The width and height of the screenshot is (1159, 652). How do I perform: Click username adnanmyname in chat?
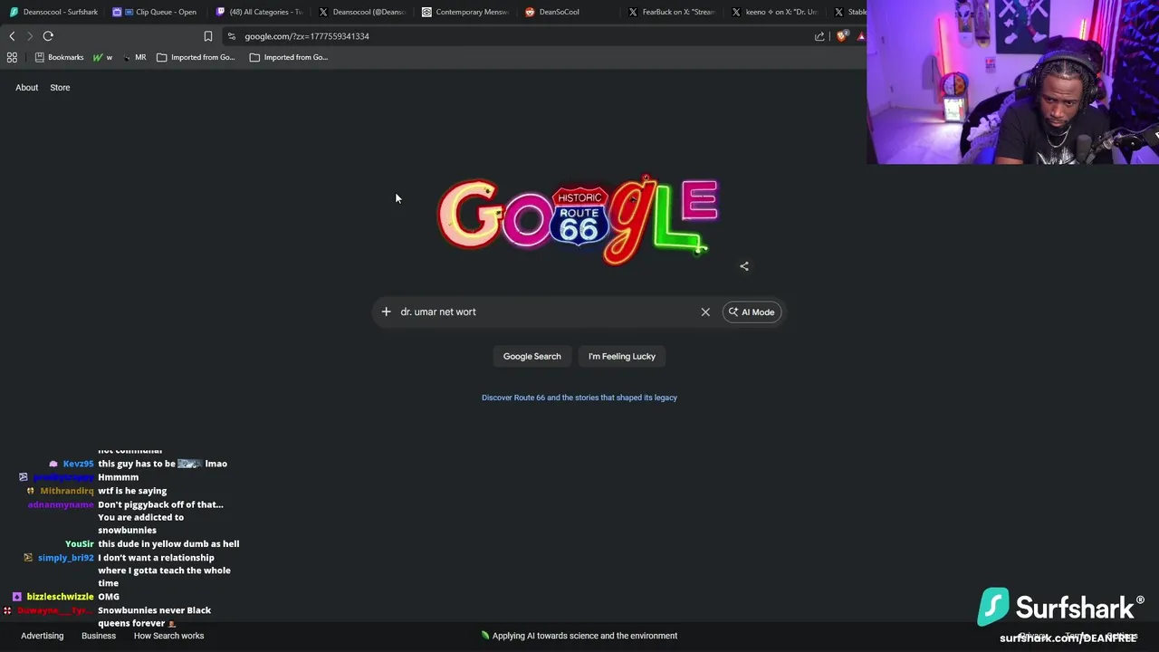[x=61, y=504]
